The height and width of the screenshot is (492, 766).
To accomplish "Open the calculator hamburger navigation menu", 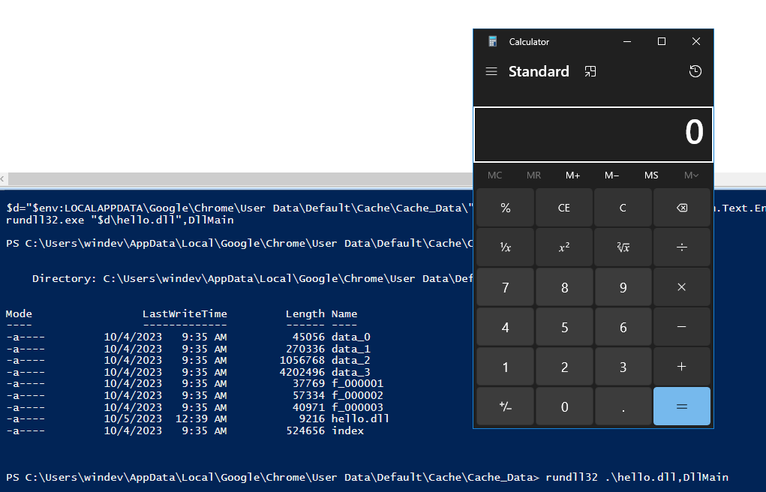I will pos(491,71).
